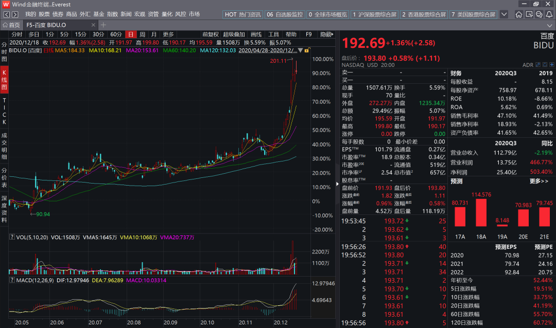Switch to the 首页 home tab
The width and height of the screenshot is (556, 328).
click(x=11, y=25)
